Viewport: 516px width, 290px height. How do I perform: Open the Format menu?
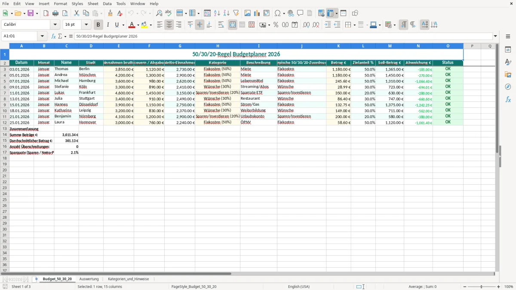[60, 3]
